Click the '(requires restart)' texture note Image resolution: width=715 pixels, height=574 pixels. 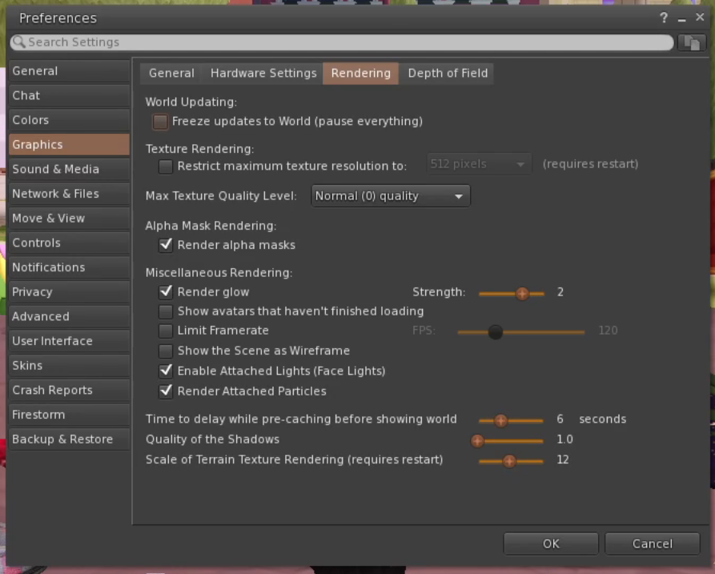coord(590,164)
